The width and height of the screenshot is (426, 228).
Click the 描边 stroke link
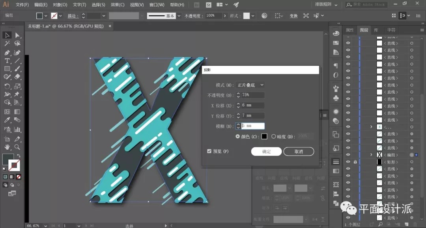pos(73,16)
